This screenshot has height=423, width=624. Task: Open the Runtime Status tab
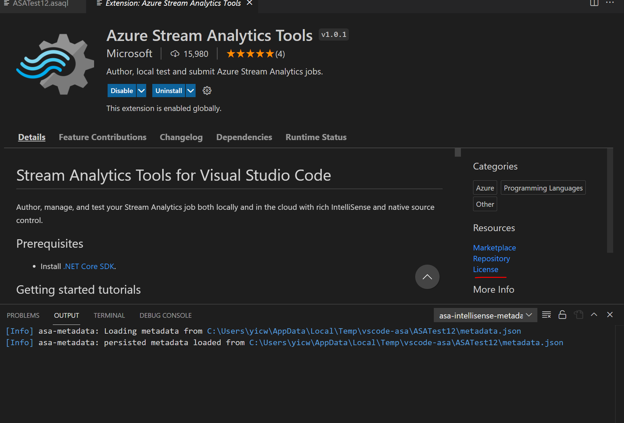[x=316, y=137]
